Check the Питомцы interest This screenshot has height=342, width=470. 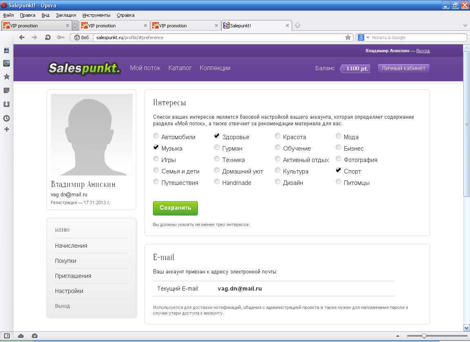[338, 181]
